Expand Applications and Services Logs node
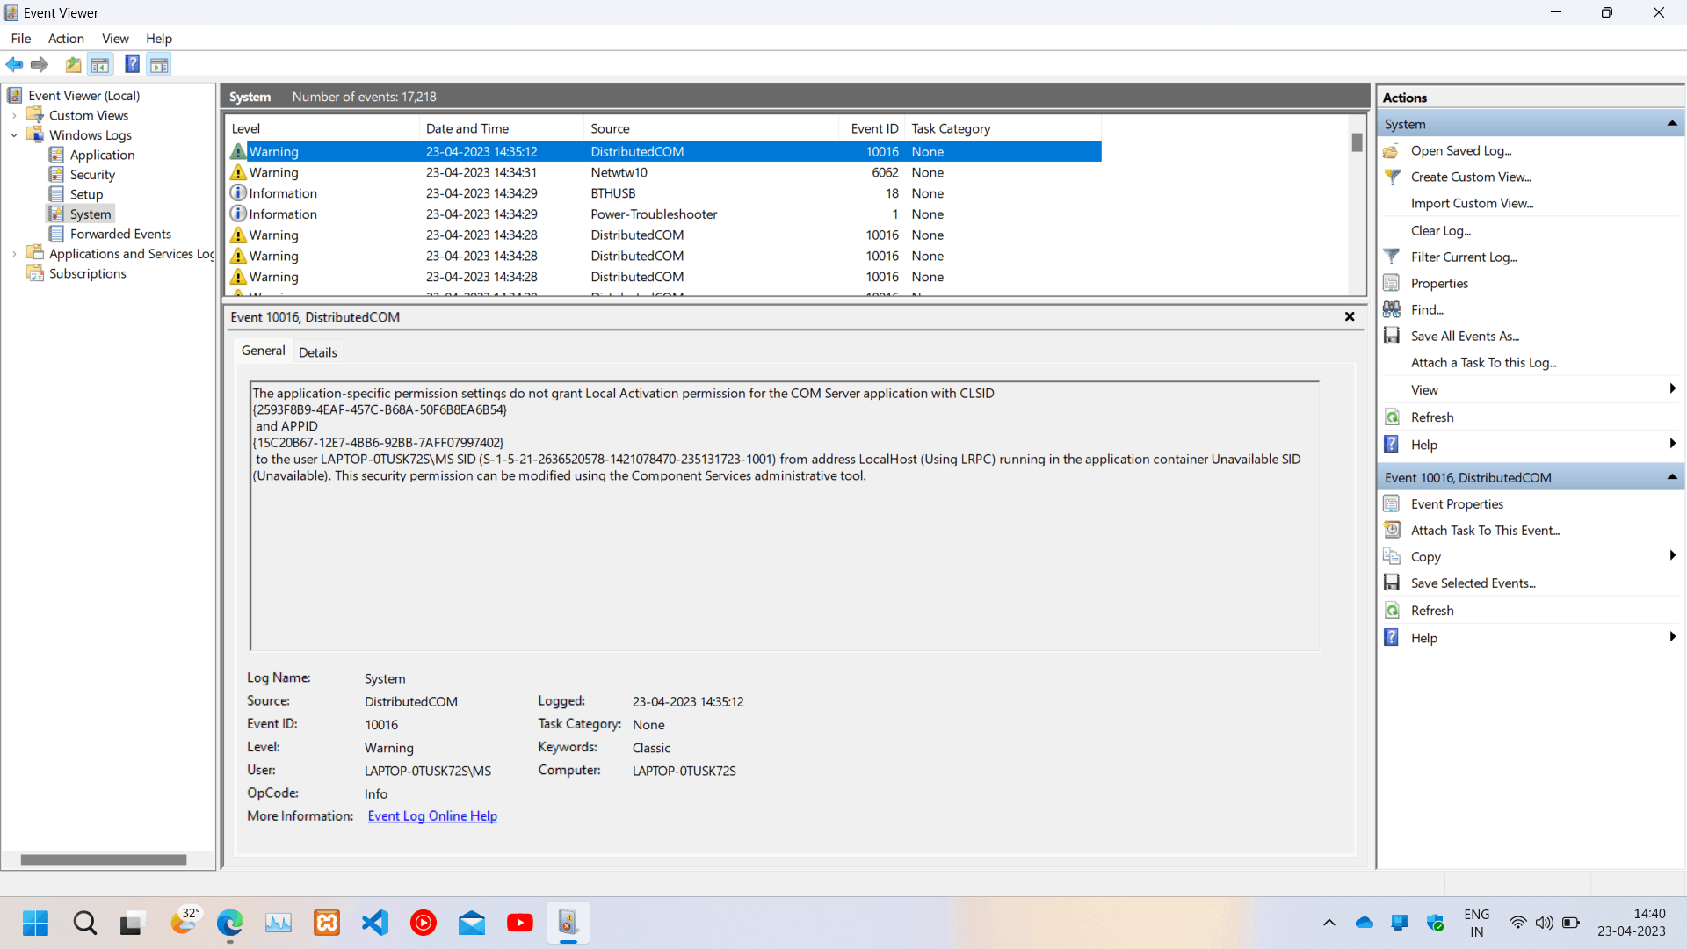 pyautogui.click(x=14, y=254)
